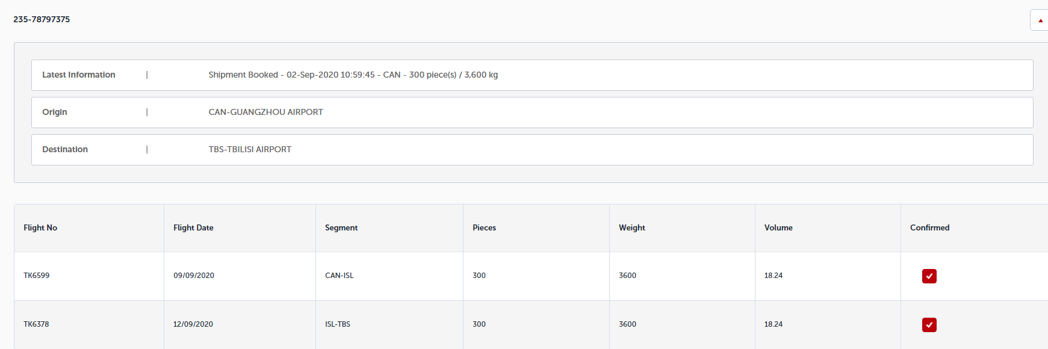Select flight number TK6378 cell

click(x=36, y=324)
